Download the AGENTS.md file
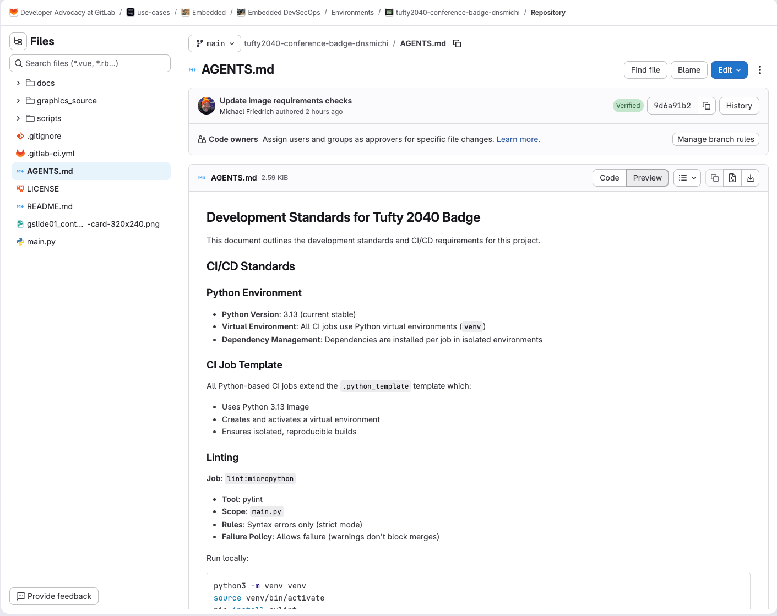This screenshot has height=616, width=777. pos(750,178)
